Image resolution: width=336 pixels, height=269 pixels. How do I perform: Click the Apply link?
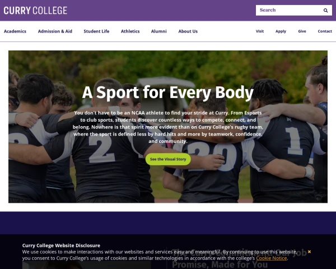(281, 31)
